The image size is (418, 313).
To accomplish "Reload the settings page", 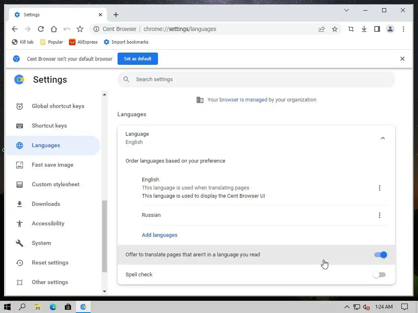I will pyautogui.click(x=41, y=29).
